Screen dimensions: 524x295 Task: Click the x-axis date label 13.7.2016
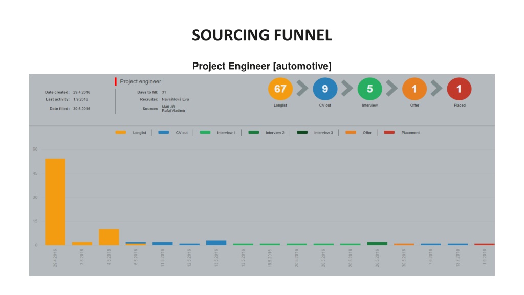coord(457,258)
